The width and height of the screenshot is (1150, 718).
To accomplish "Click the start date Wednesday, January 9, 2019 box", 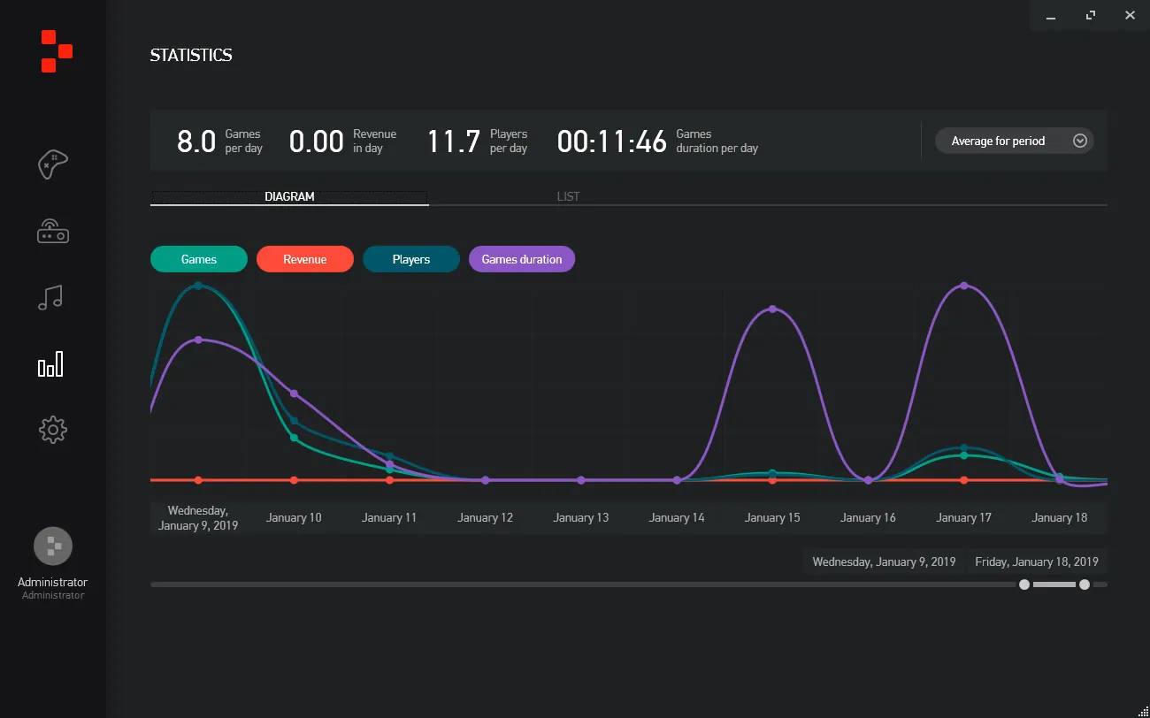I will pyautogui.click(x=885, y=561).
